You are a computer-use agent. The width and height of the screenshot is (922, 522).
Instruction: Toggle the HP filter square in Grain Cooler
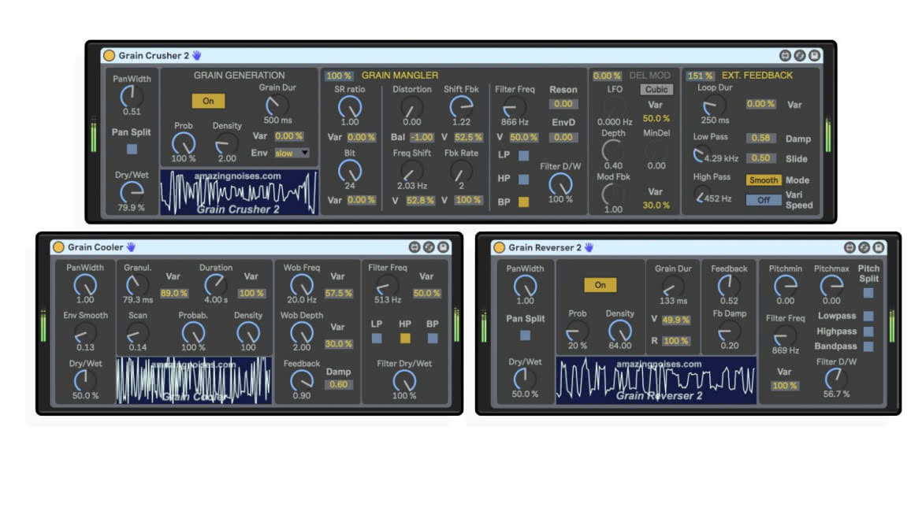coord(405,339)
